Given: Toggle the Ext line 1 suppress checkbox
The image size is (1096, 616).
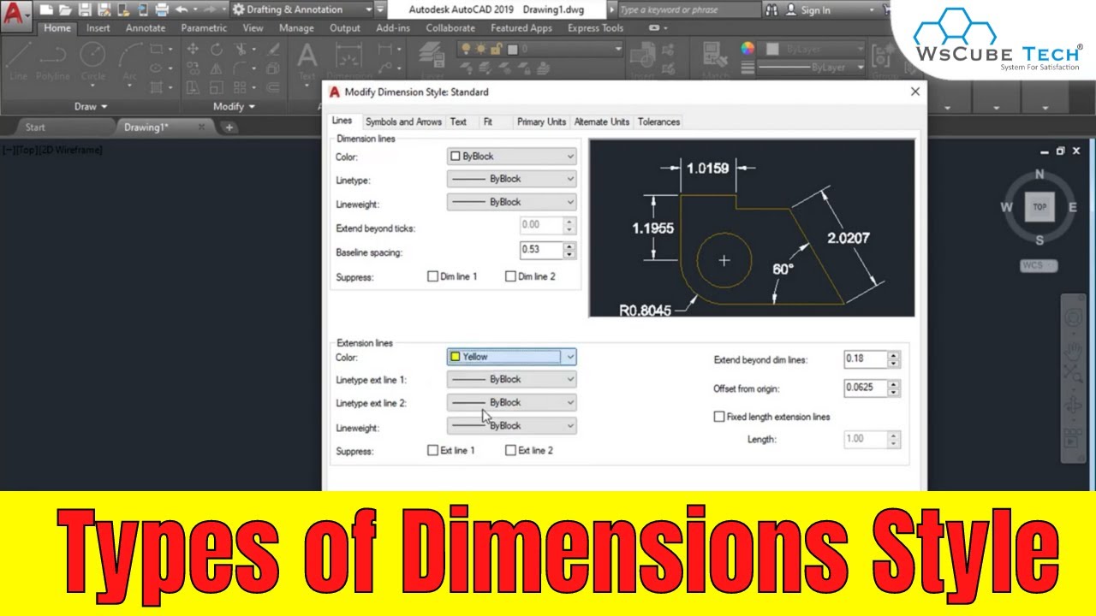Looking at the screenshot, I should (432, 450).
